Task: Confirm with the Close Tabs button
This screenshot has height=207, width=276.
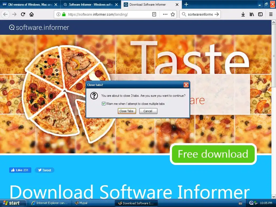Action: tap(127, 111)
